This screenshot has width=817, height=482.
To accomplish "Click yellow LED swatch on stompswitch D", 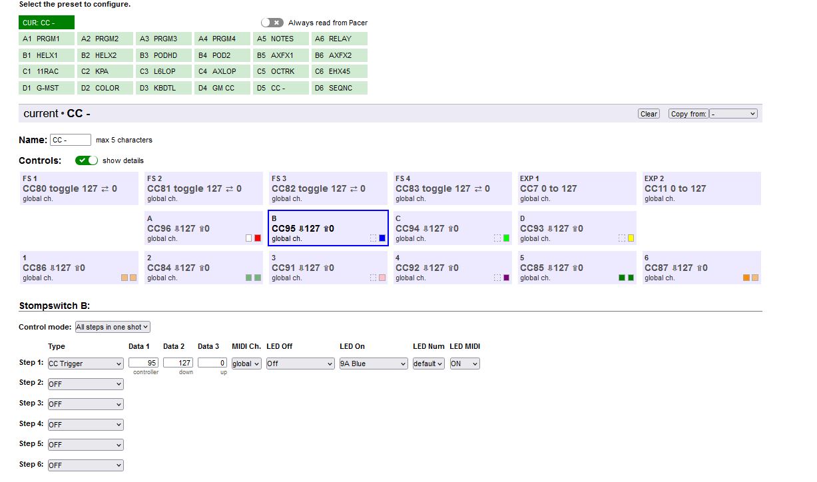I will pos(631,238).
